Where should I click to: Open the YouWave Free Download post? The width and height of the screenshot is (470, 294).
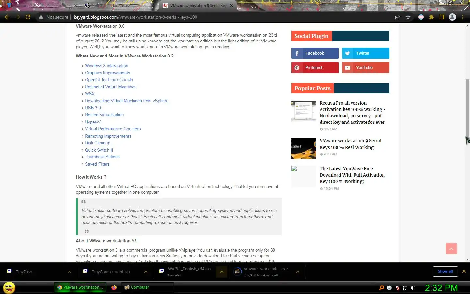352,175
